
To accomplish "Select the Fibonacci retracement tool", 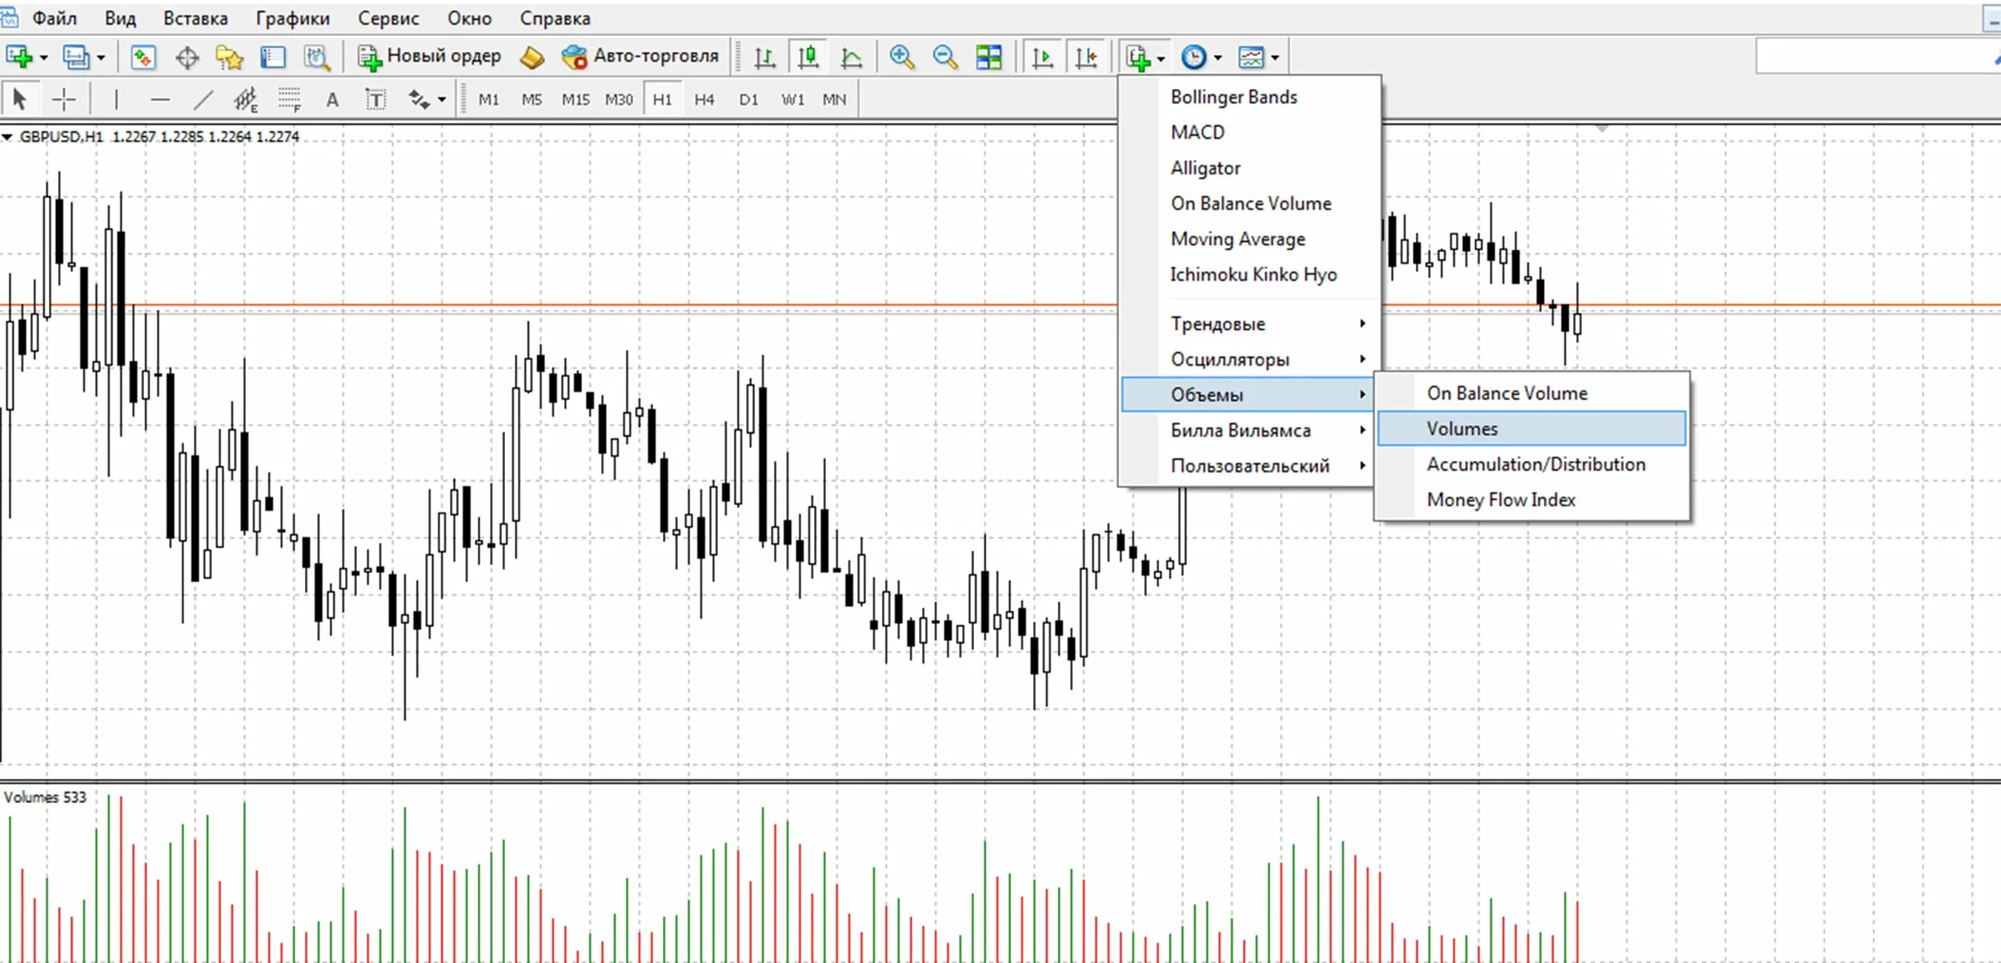I will coord(289,99).
